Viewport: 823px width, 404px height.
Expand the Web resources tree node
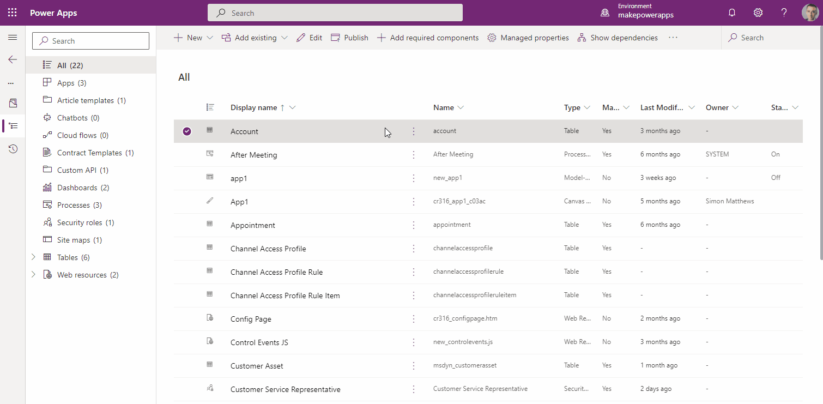tap(33, 275)
